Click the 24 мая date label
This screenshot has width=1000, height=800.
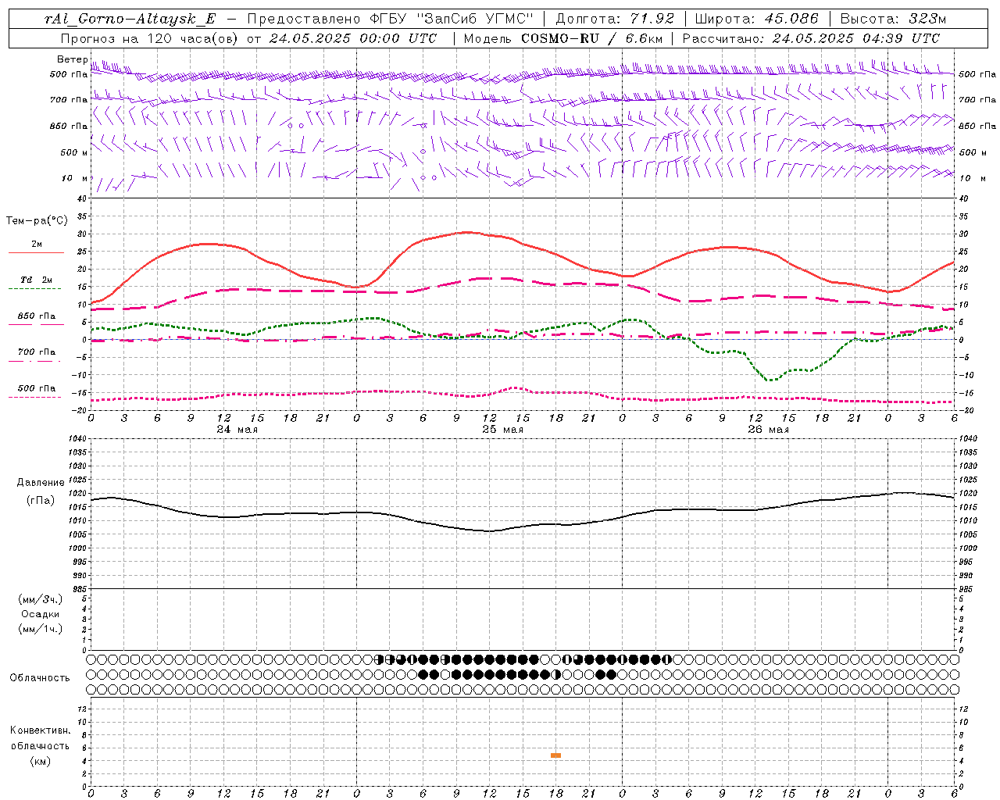237,430
